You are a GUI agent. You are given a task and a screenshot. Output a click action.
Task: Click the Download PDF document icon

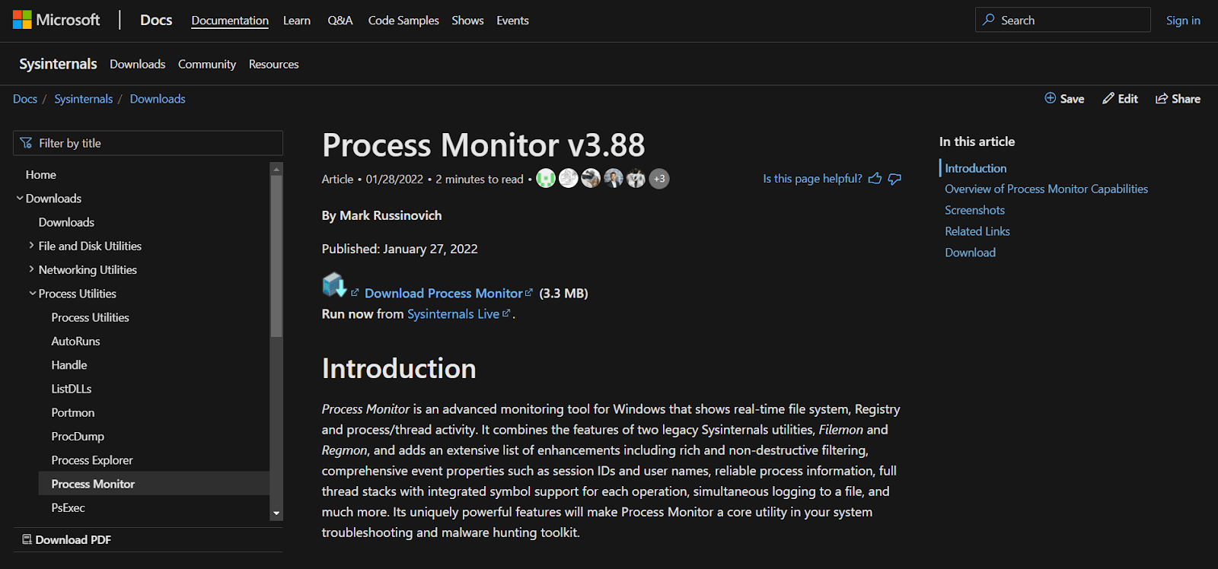point(27,539)
